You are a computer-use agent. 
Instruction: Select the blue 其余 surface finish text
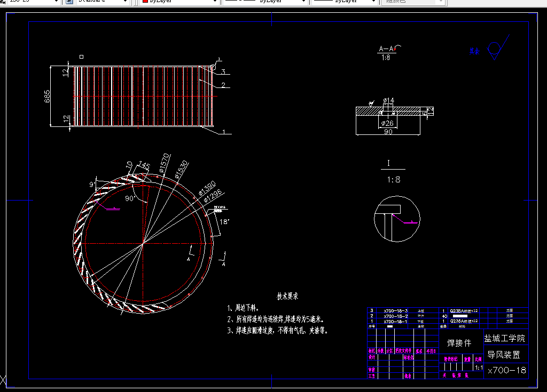click(x=474, y=51)
